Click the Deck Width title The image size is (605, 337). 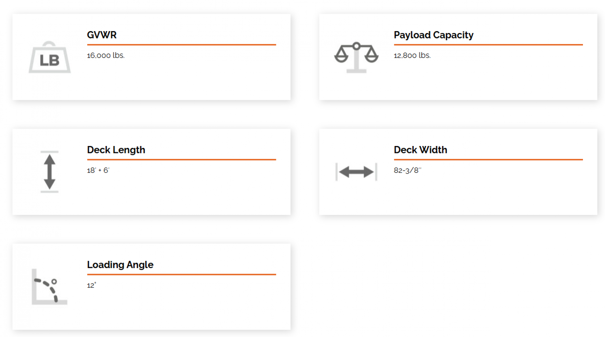click(420, 150)
